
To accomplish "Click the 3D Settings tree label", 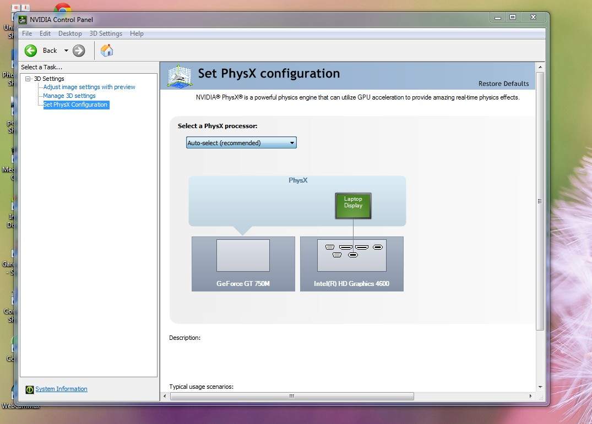I will (x=49, y=79).
